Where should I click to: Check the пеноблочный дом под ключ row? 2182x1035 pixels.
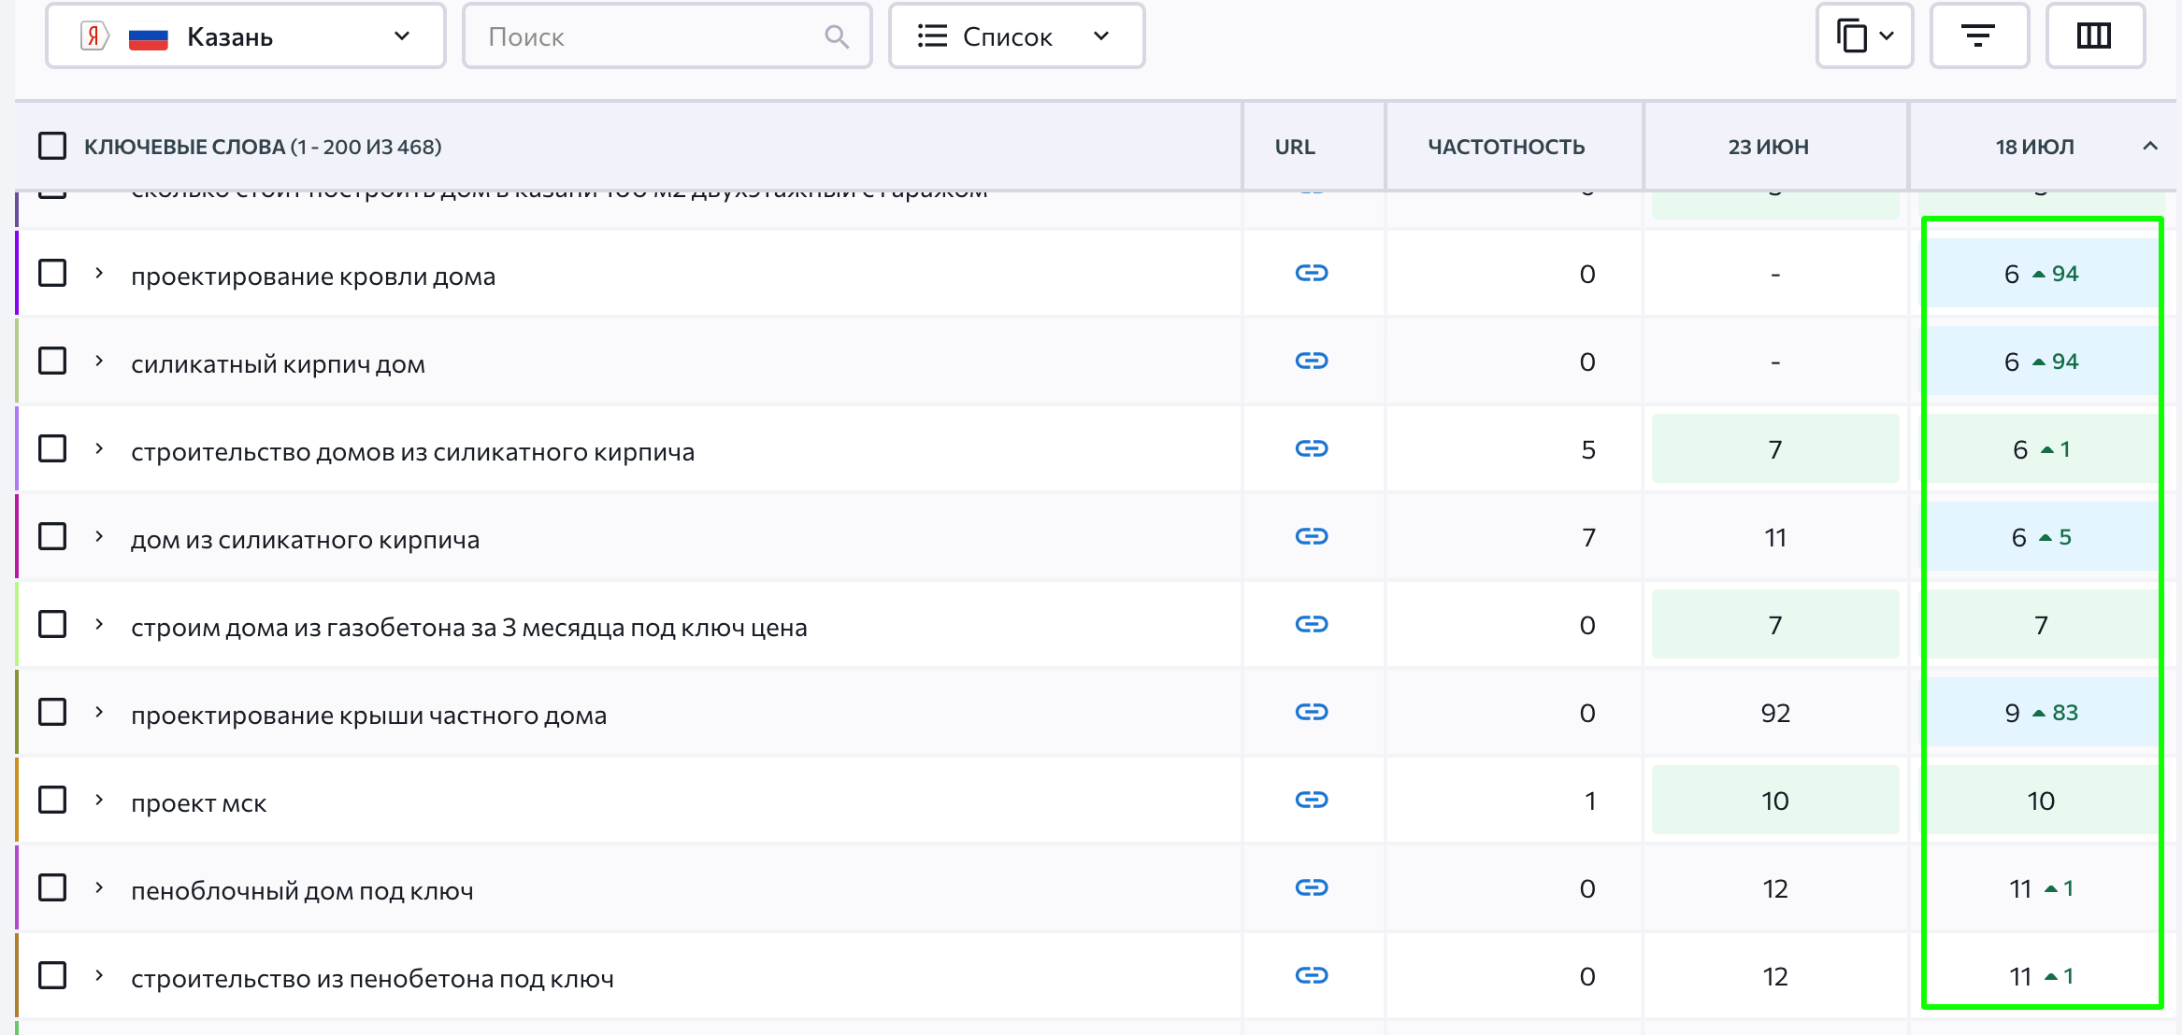tap(52, 887)
